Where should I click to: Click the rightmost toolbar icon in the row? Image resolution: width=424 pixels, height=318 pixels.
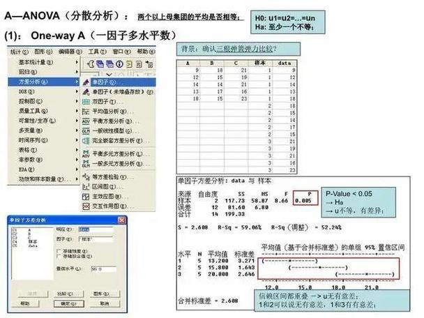(x=149, y=64)
